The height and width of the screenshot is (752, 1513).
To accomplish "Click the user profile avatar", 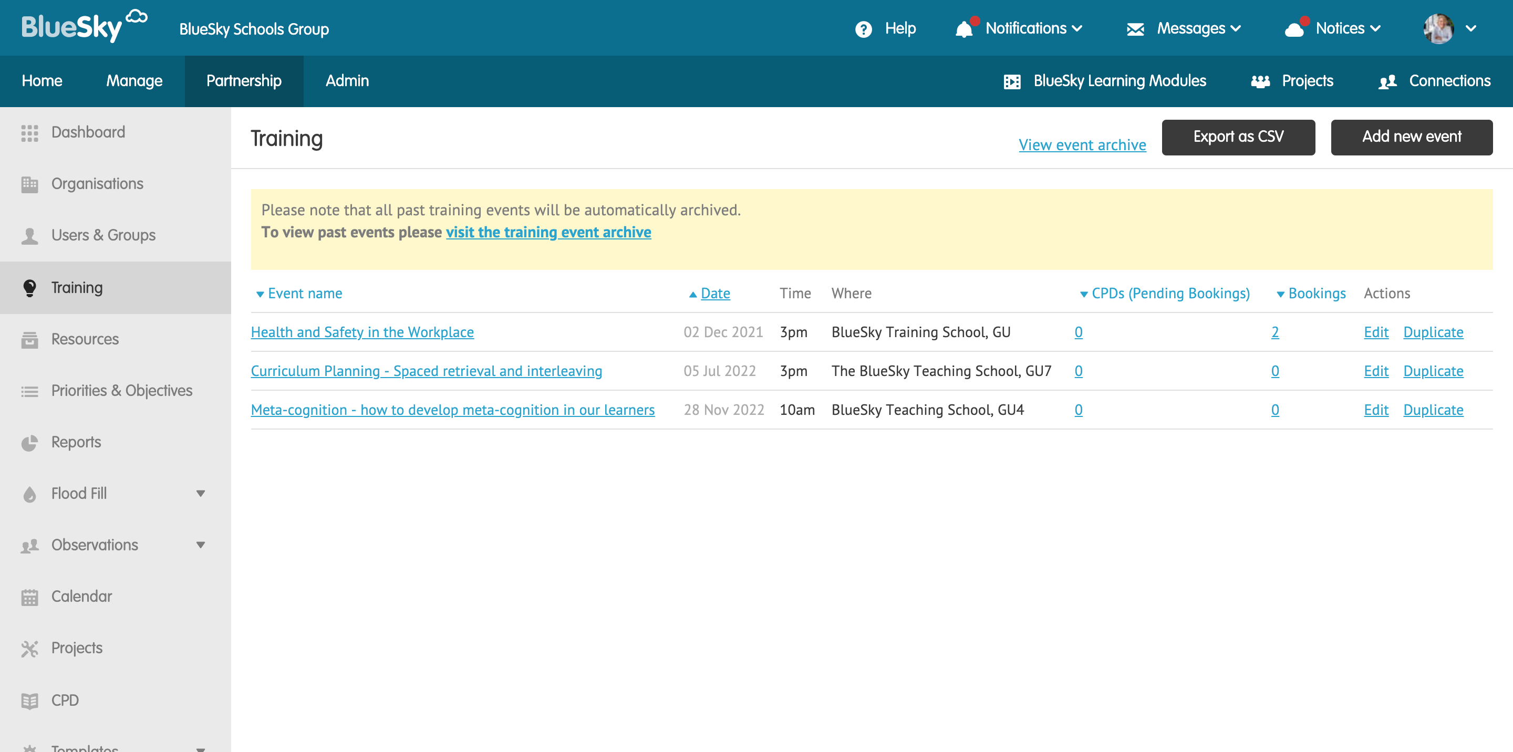I will 1438,28.
